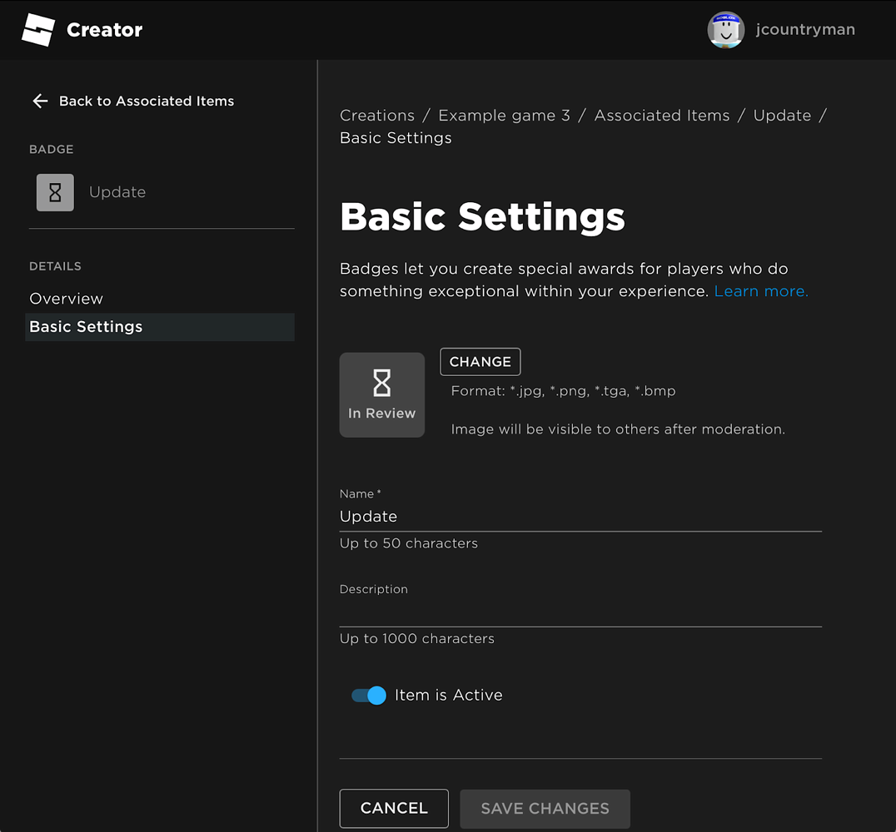This screenshot has height=832, width=896.
Task: Open the Creations breadcrumb link
Action: 376,115
